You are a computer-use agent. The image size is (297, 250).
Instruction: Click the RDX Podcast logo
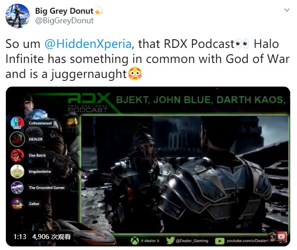click(89, 103)
